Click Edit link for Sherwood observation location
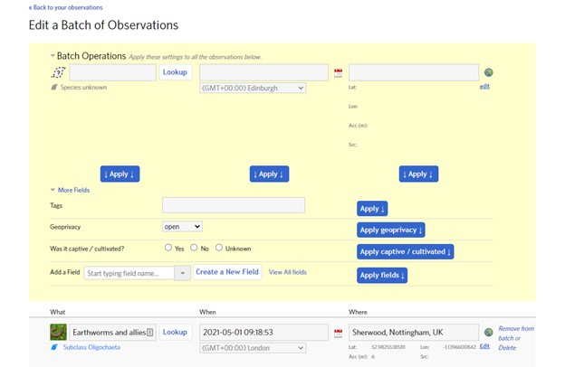 pos(484,346)
